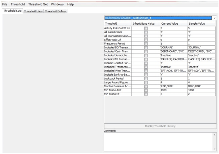Click inside the Comment text box

click(x=158, y=142)
